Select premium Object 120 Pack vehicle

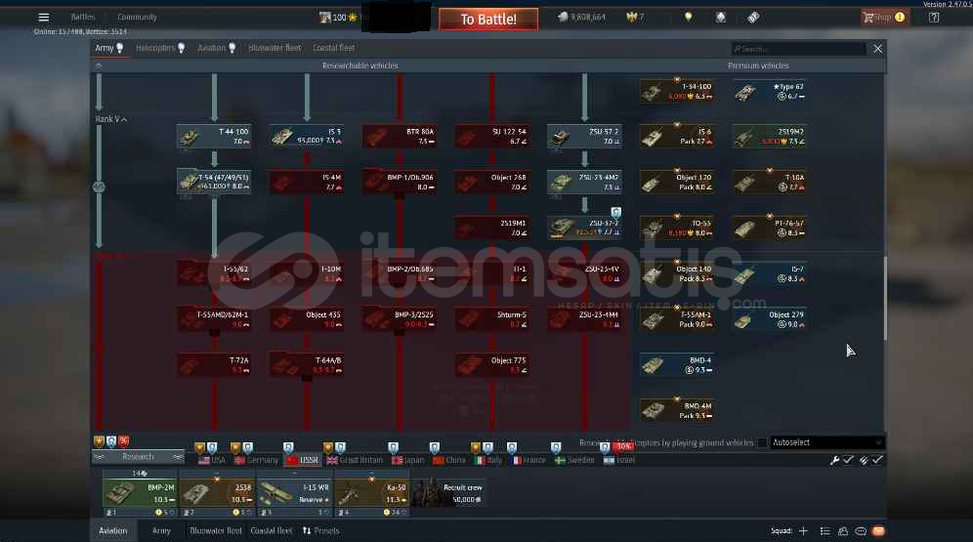coord(677,182)
